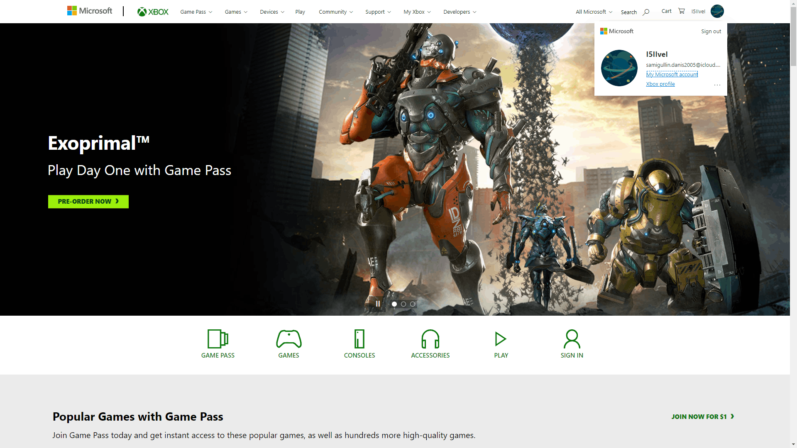Screen dimensions: 797x448
Task: Click the account email address text
Action: point(683,65)
